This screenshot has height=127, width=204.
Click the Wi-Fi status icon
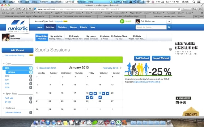[x=148, y=2]
